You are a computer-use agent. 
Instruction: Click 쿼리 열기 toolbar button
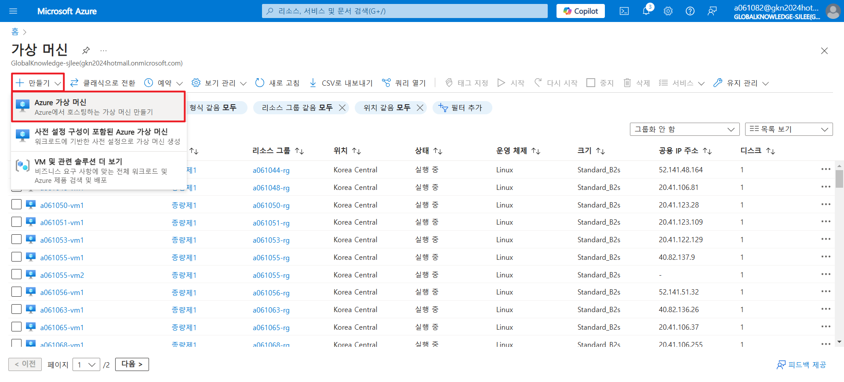(404, 83)
